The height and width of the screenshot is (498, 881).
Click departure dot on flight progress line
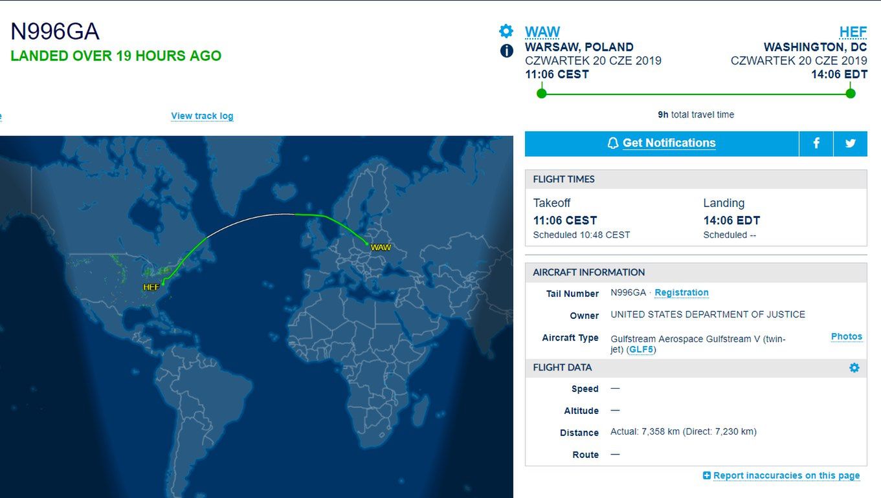542,94
